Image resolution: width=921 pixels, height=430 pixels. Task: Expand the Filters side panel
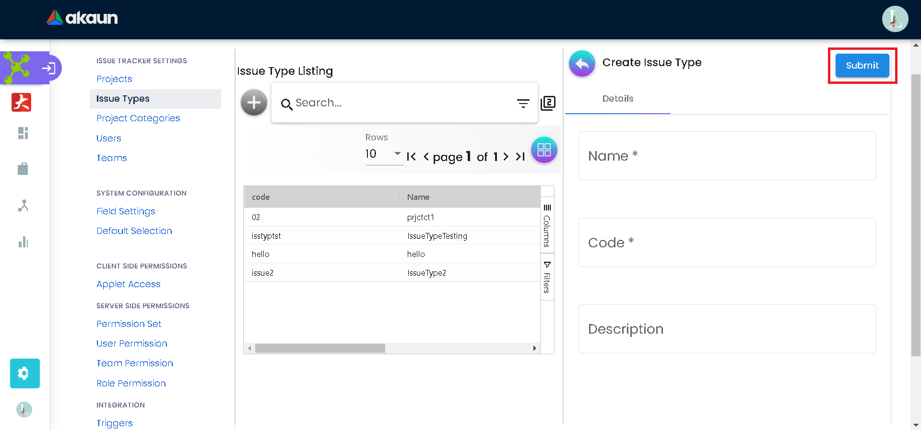coord(547,277)
